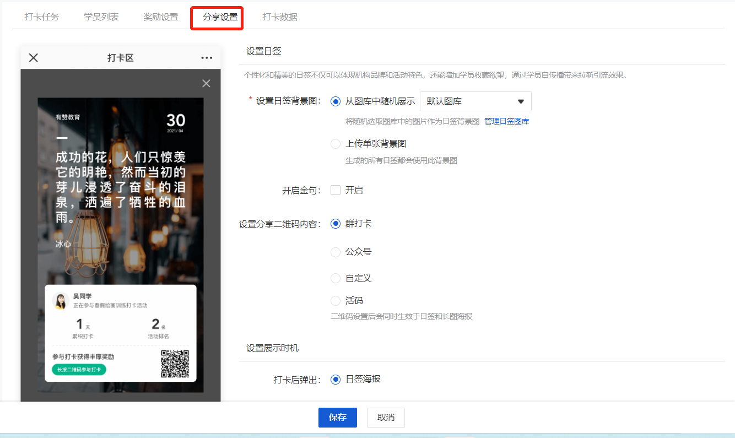Go to the 奖励设置 tab
The height and width of the screenshot is (438, 735).
click(161, 17)
